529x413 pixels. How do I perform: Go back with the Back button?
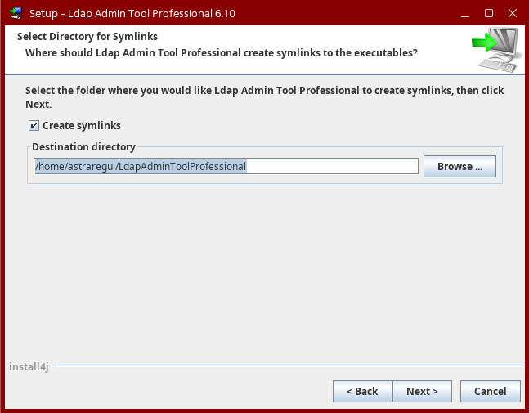coord(361,392)
